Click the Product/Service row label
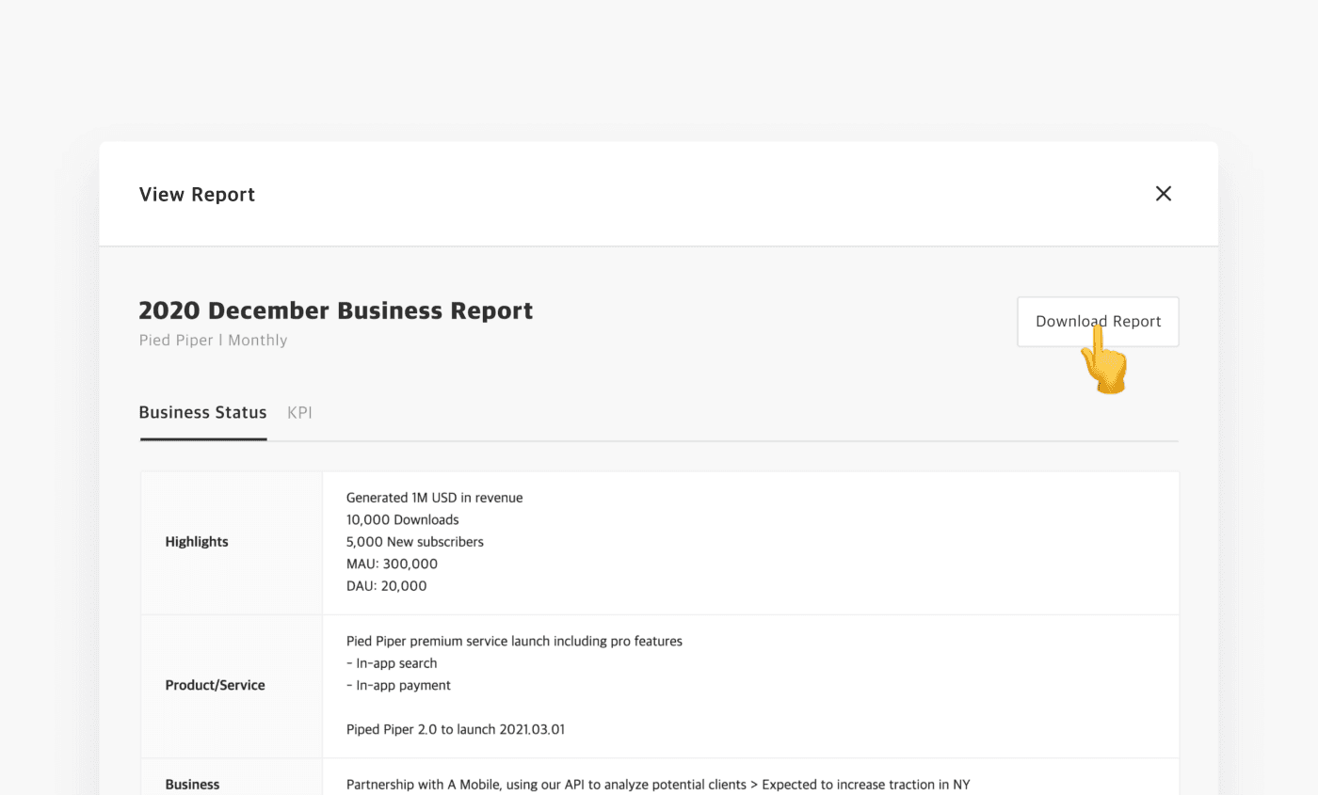This screenshot has width=1318, height=795. tap(215, 685)
